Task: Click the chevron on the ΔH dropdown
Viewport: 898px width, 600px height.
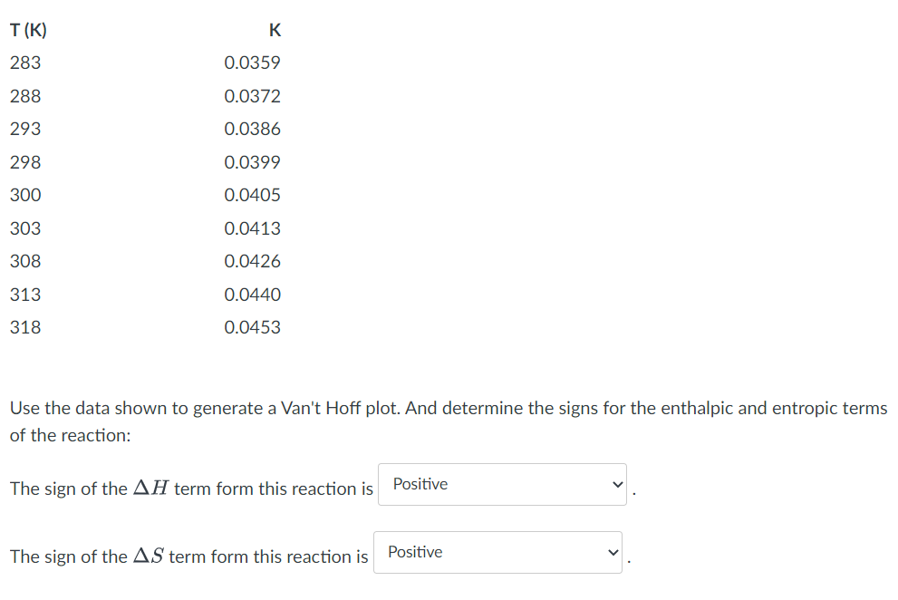Action: (615, 484)
